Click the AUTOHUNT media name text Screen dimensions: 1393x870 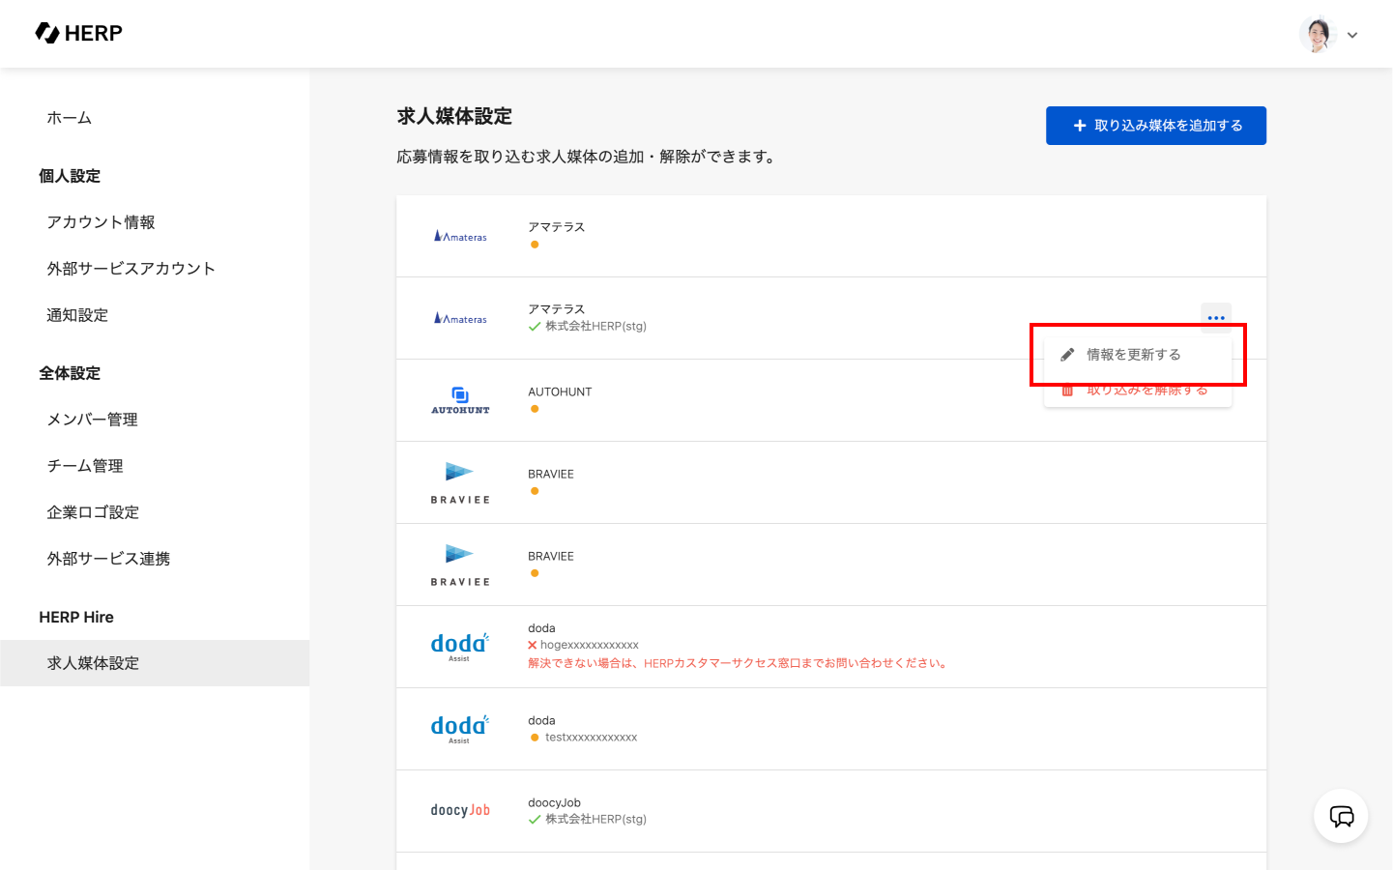click(560, 391)
